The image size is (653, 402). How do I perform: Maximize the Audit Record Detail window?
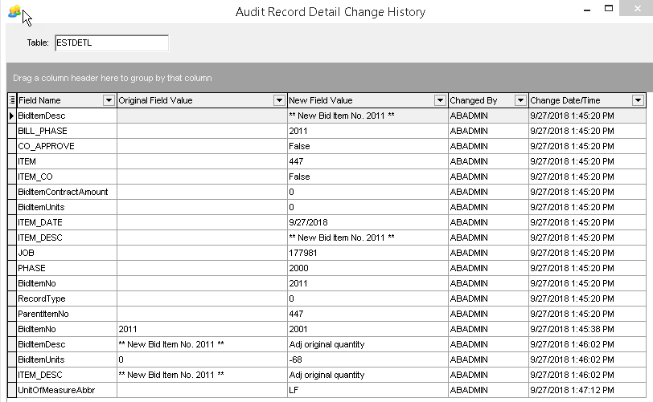609,8
